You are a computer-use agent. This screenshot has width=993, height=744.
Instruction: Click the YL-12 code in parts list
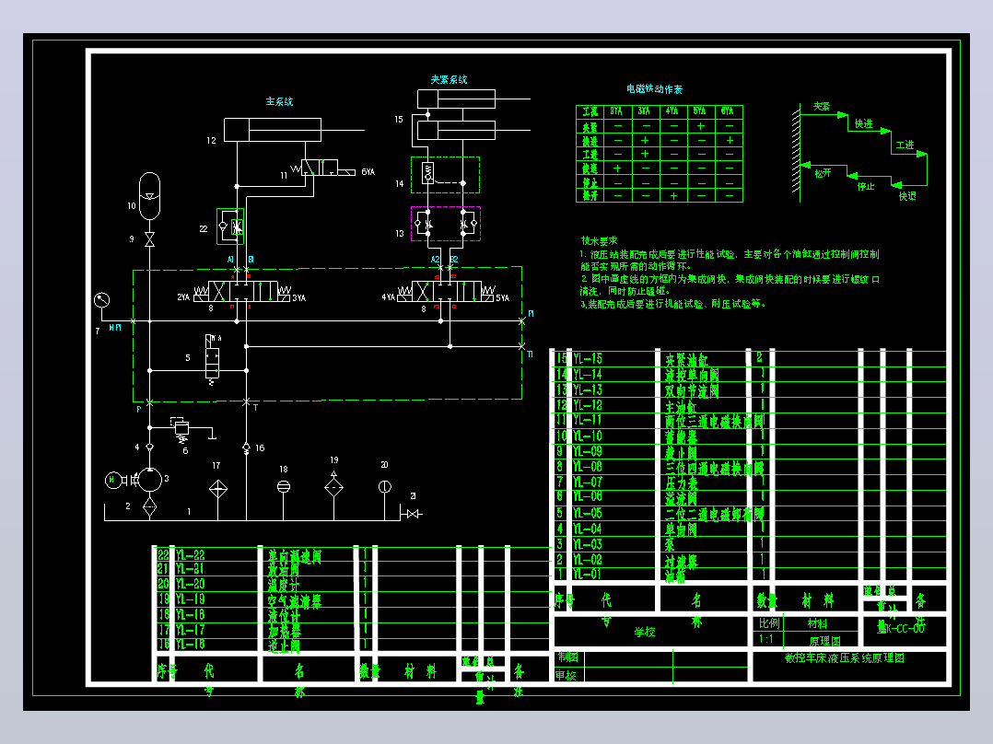coord(588,404)
